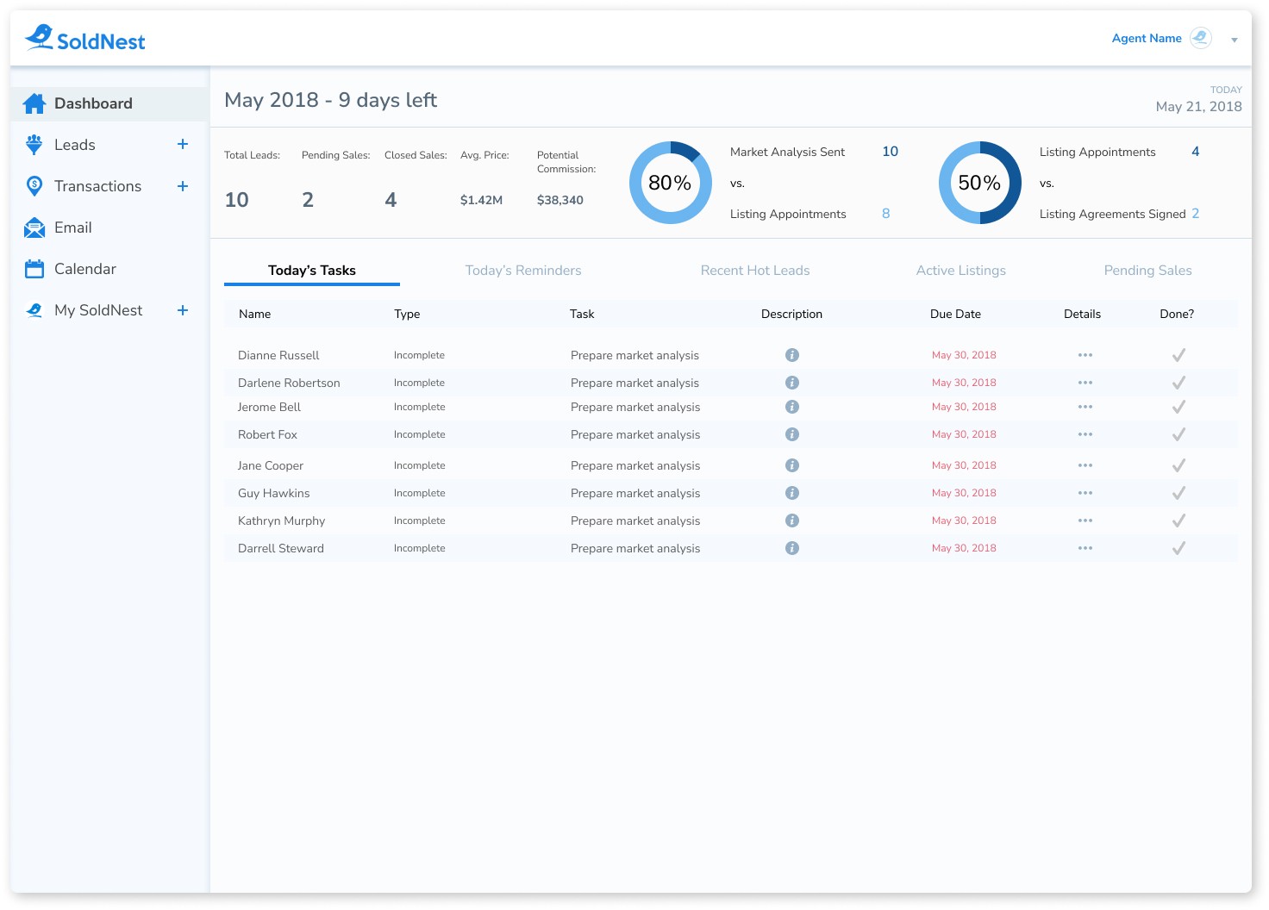
Task: Open My SoldNest menu item
Action: coord(98,310)
